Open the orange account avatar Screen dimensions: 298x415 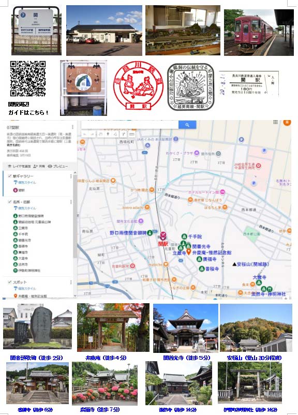[x=287, y=122]
